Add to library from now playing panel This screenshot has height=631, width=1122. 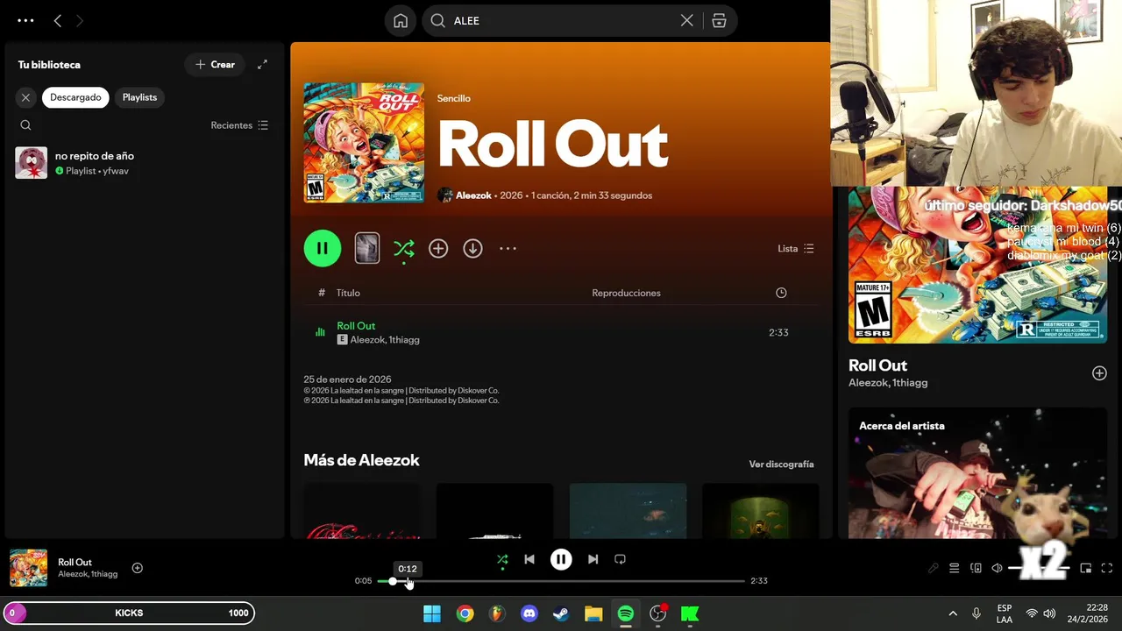pos(1099,373)
